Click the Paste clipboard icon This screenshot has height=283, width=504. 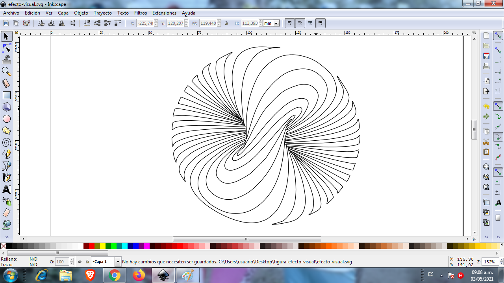click(x=486, y=152)
